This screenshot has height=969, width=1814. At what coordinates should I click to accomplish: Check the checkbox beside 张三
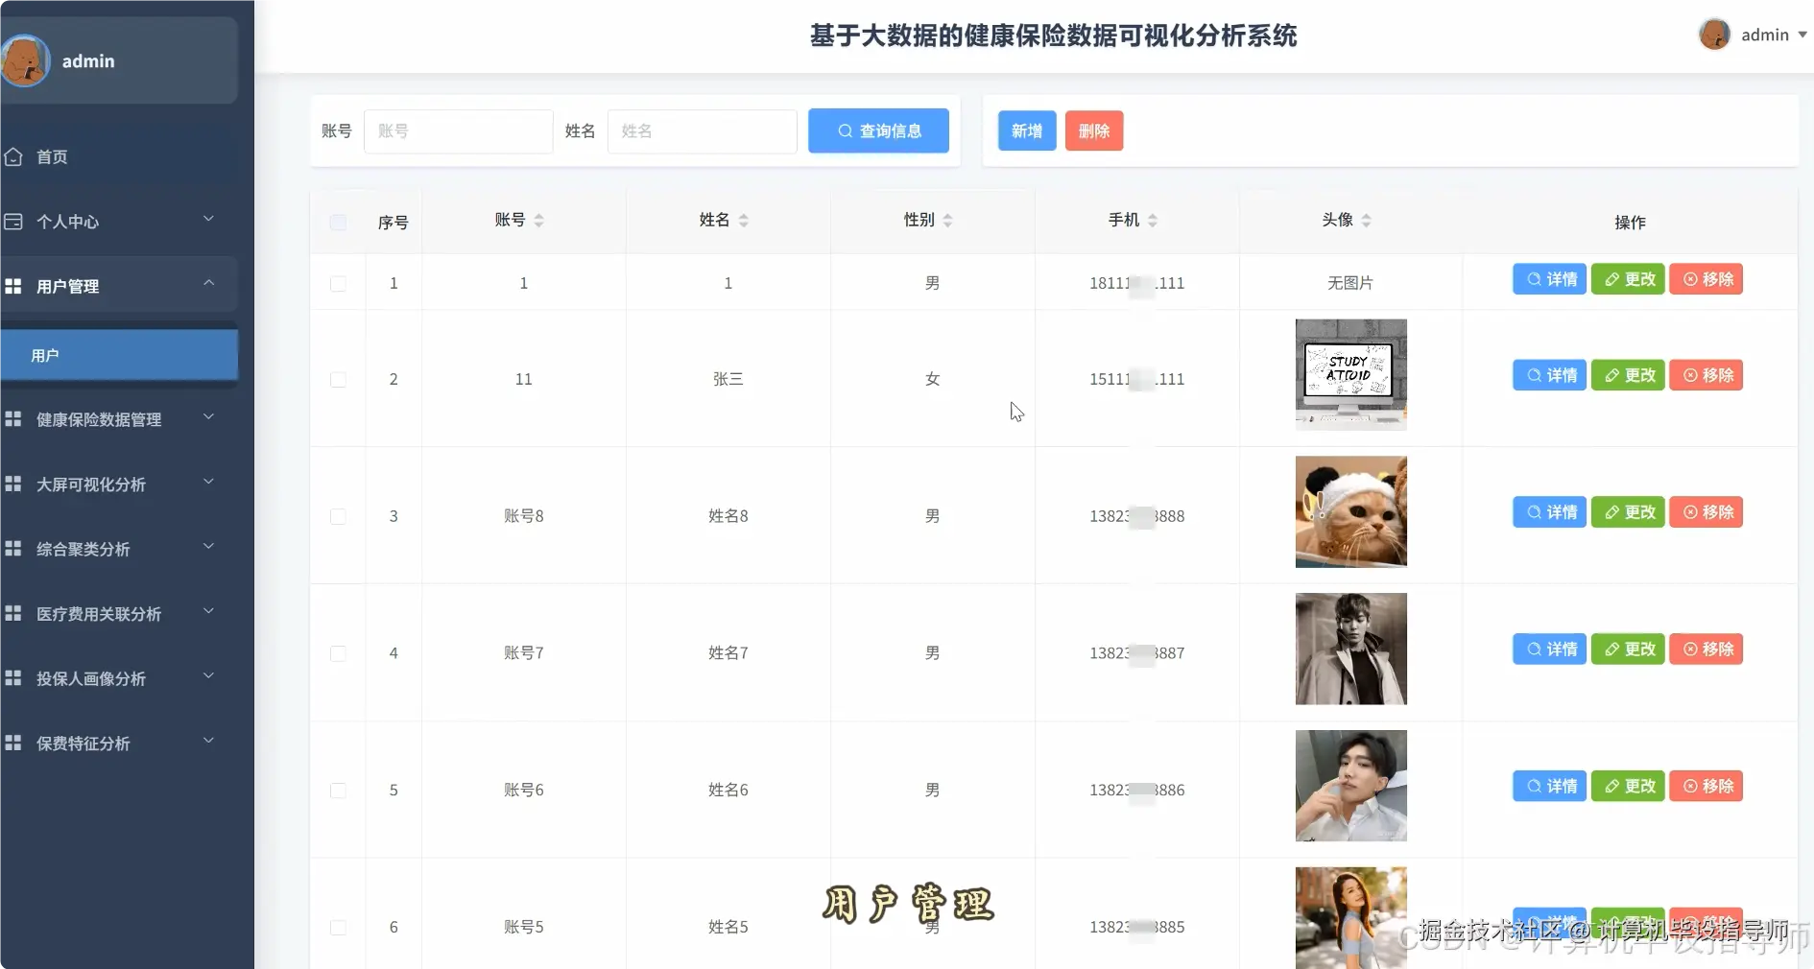tap(338, 380)
